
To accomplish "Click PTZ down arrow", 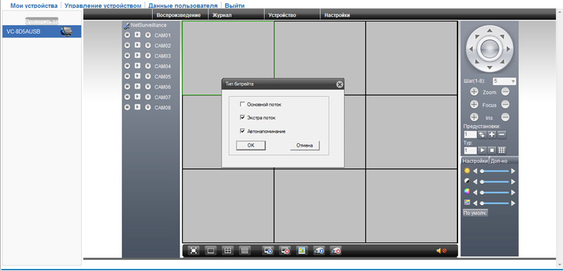I will [x=489, y=67].
